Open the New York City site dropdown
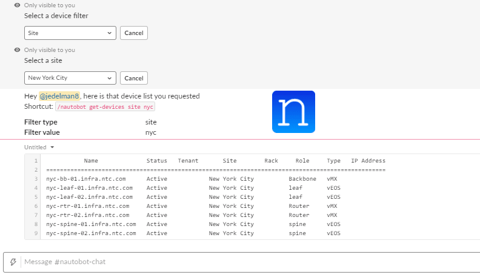 70,78
